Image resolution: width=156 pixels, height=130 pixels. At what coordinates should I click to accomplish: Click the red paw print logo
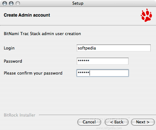146,15
